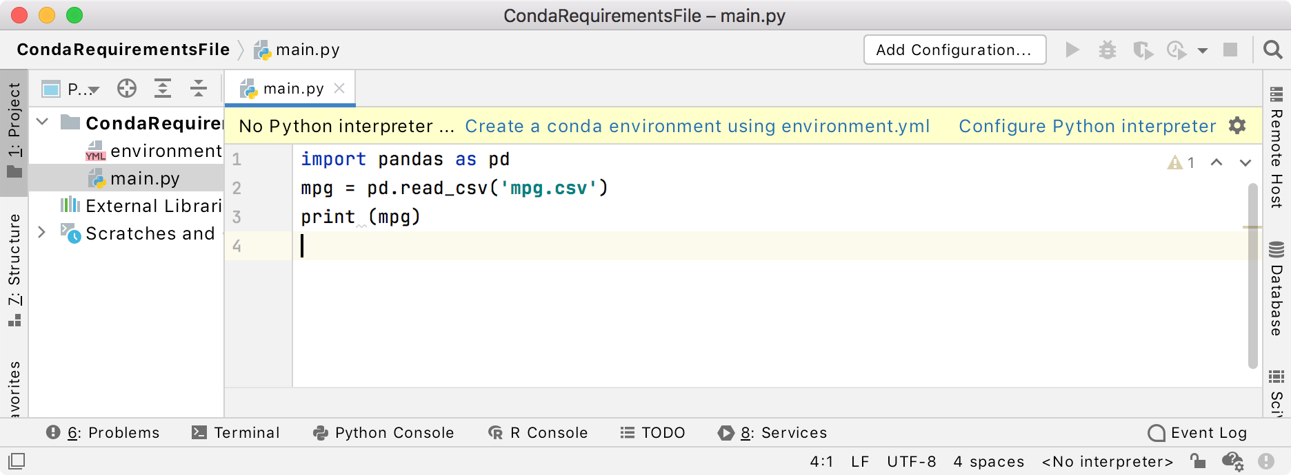Open the Python Console tab
Viewport: 1291px width, 475px height.
[x=384, y=432]
